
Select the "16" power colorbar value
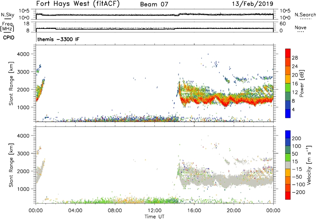tap(295, 84)
